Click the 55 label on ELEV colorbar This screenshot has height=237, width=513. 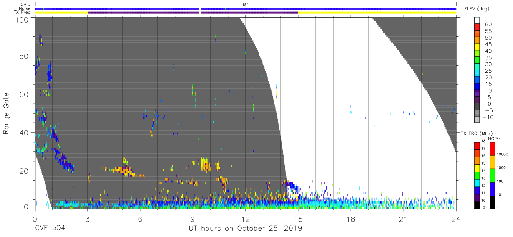click(x=489, y=31)
